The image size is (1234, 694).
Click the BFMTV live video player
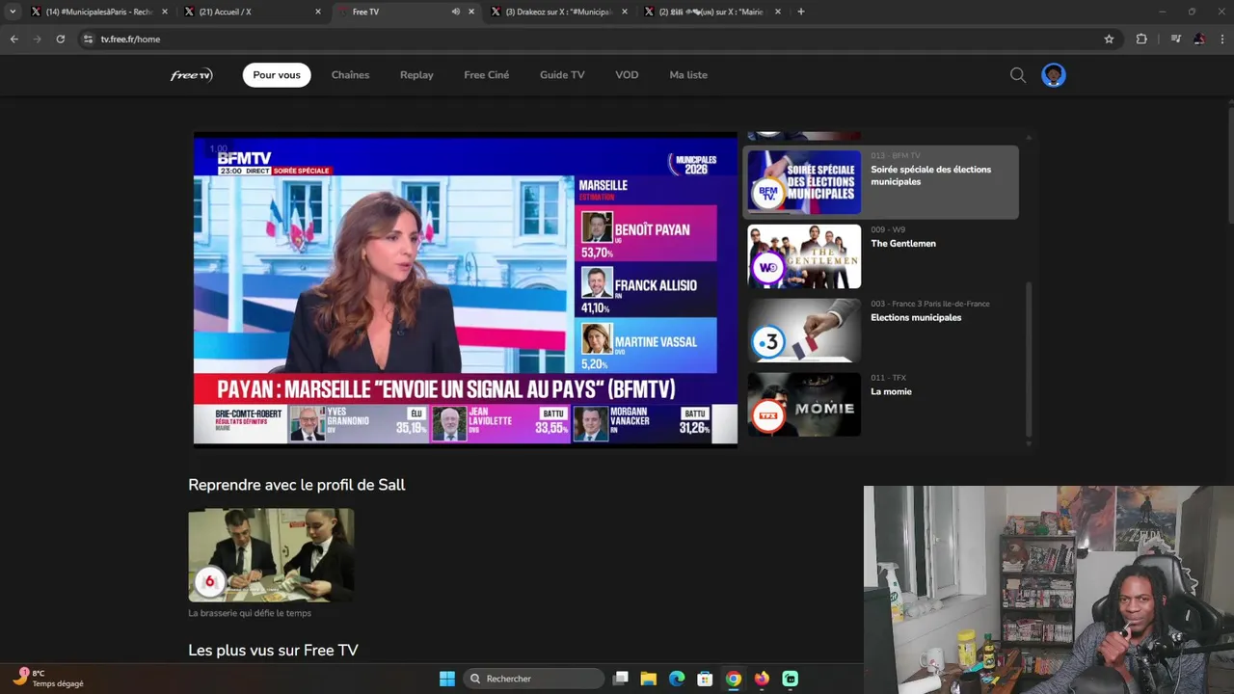coord(466,290)
